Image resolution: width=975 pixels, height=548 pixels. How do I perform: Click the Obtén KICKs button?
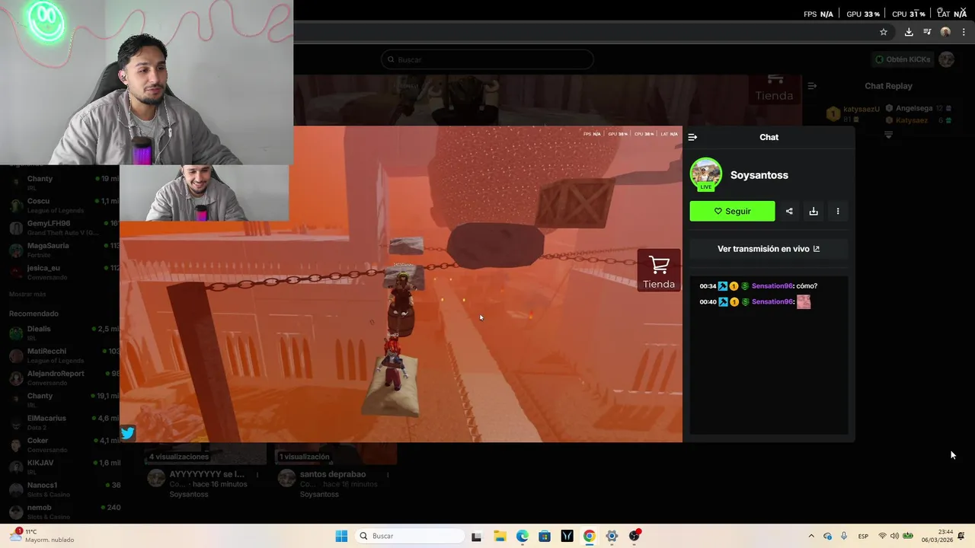[x=903, y=59]
